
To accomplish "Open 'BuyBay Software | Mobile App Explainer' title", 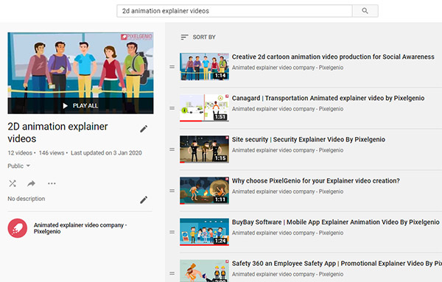I will pyautogui.click(x=335, y=222).
